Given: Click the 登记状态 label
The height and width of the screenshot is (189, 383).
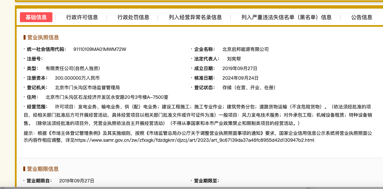Looking at the screenshot, I should (x=204, y=88).
